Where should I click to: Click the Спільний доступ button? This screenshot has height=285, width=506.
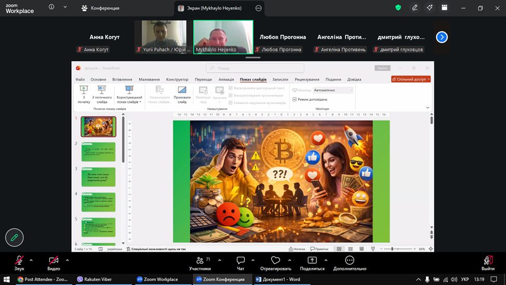(x=411, y=80)
